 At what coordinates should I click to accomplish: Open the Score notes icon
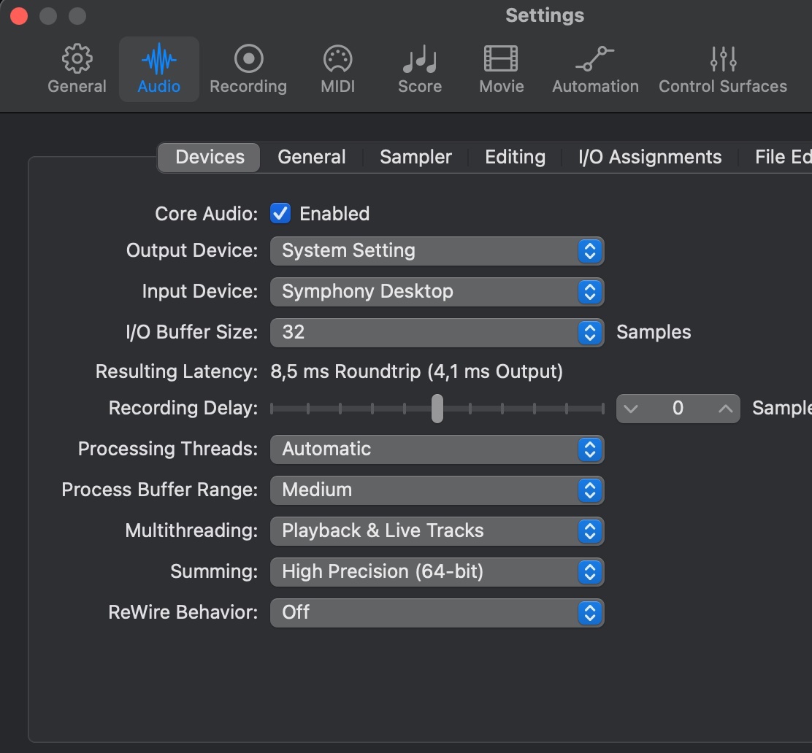point(420,60)
